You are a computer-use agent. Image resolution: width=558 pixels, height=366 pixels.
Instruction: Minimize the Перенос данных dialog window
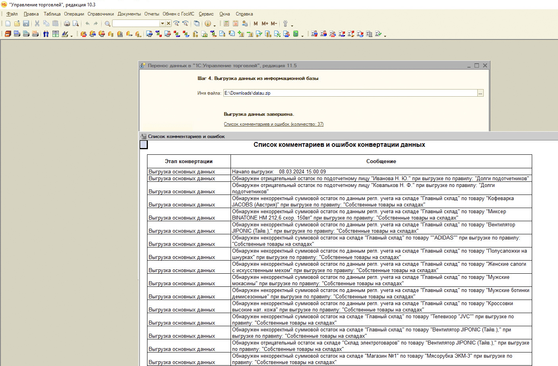(469, 66)
